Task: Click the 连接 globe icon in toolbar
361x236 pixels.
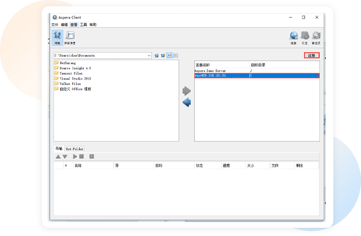Action: click(293, 36)
